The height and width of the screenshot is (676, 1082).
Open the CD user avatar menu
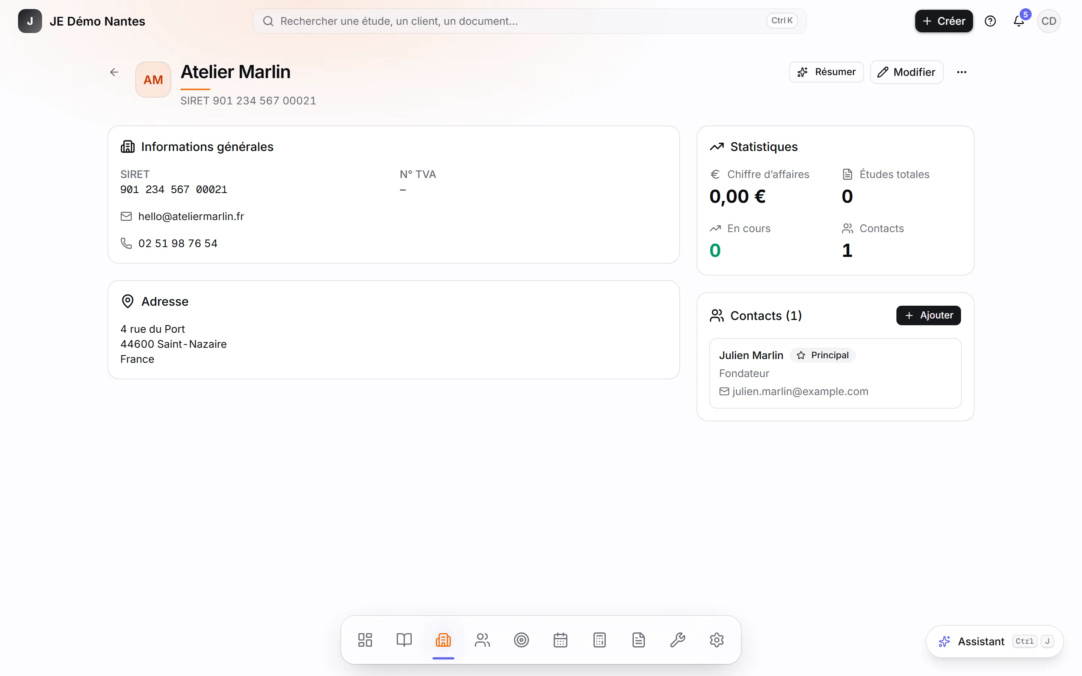tap(1049, 21)
